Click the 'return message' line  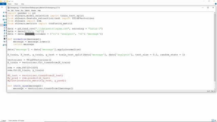[x=23, y=44]
